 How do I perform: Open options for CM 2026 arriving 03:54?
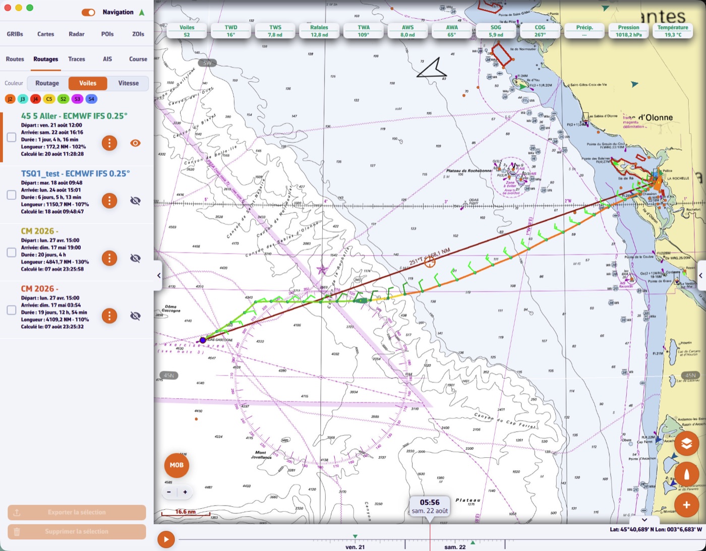point(109,316)
